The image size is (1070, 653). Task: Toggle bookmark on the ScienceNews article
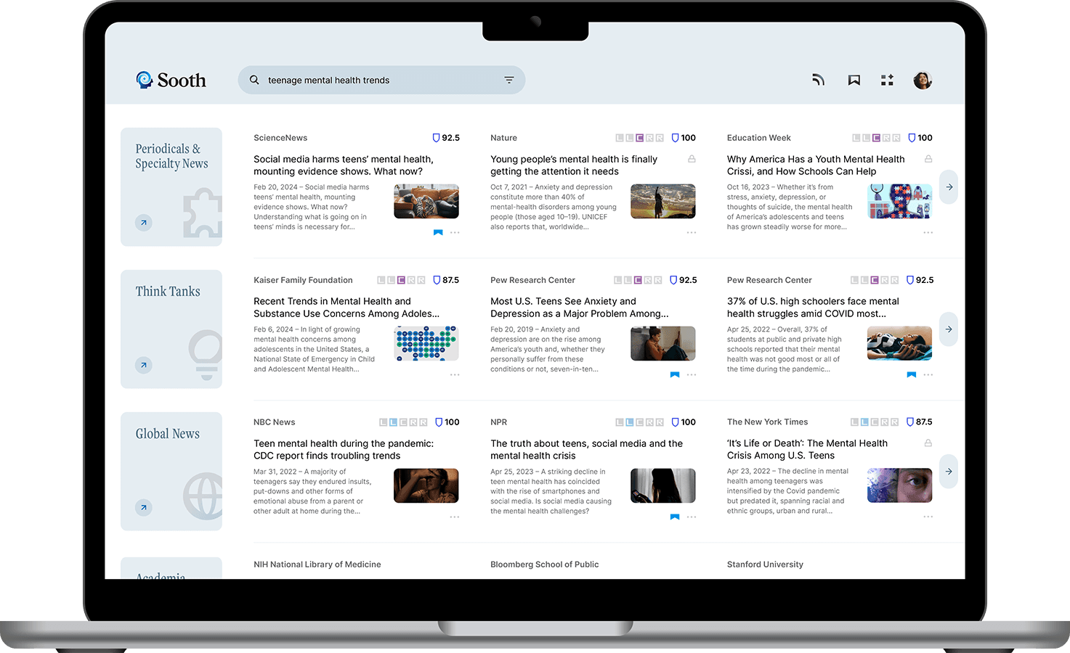pos(438,233)
